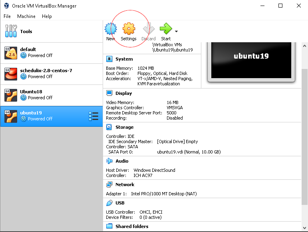This screenshot has width=308, height=232.
Task: Click the power icon under ubuntu19
Action: 24,118
